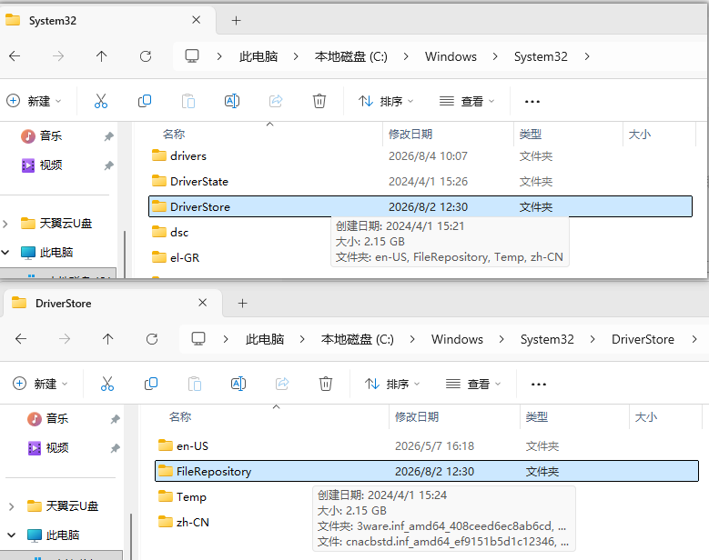This screenshot has width=709, height=560.
Task: Open 排序 dropdown in System32 window
Action: click(386, 101)
